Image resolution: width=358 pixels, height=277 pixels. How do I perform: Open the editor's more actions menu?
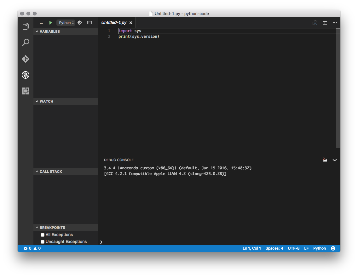point(335,23)
